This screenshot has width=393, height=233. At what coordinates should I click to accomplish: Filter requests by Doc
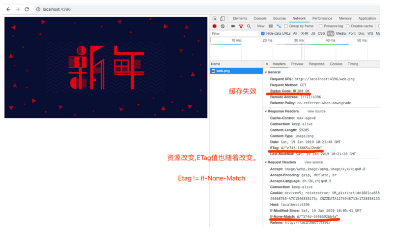point(362,33)
